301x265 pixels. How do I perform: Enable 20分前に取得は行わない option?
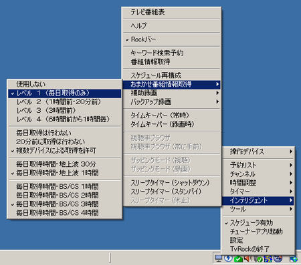[65, 142]
